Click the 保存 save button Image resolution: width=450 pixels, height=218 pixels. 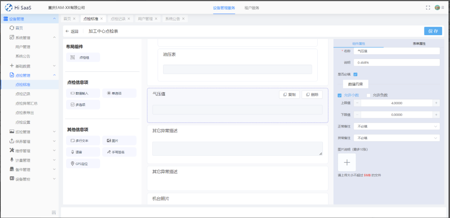coord(433,31)
